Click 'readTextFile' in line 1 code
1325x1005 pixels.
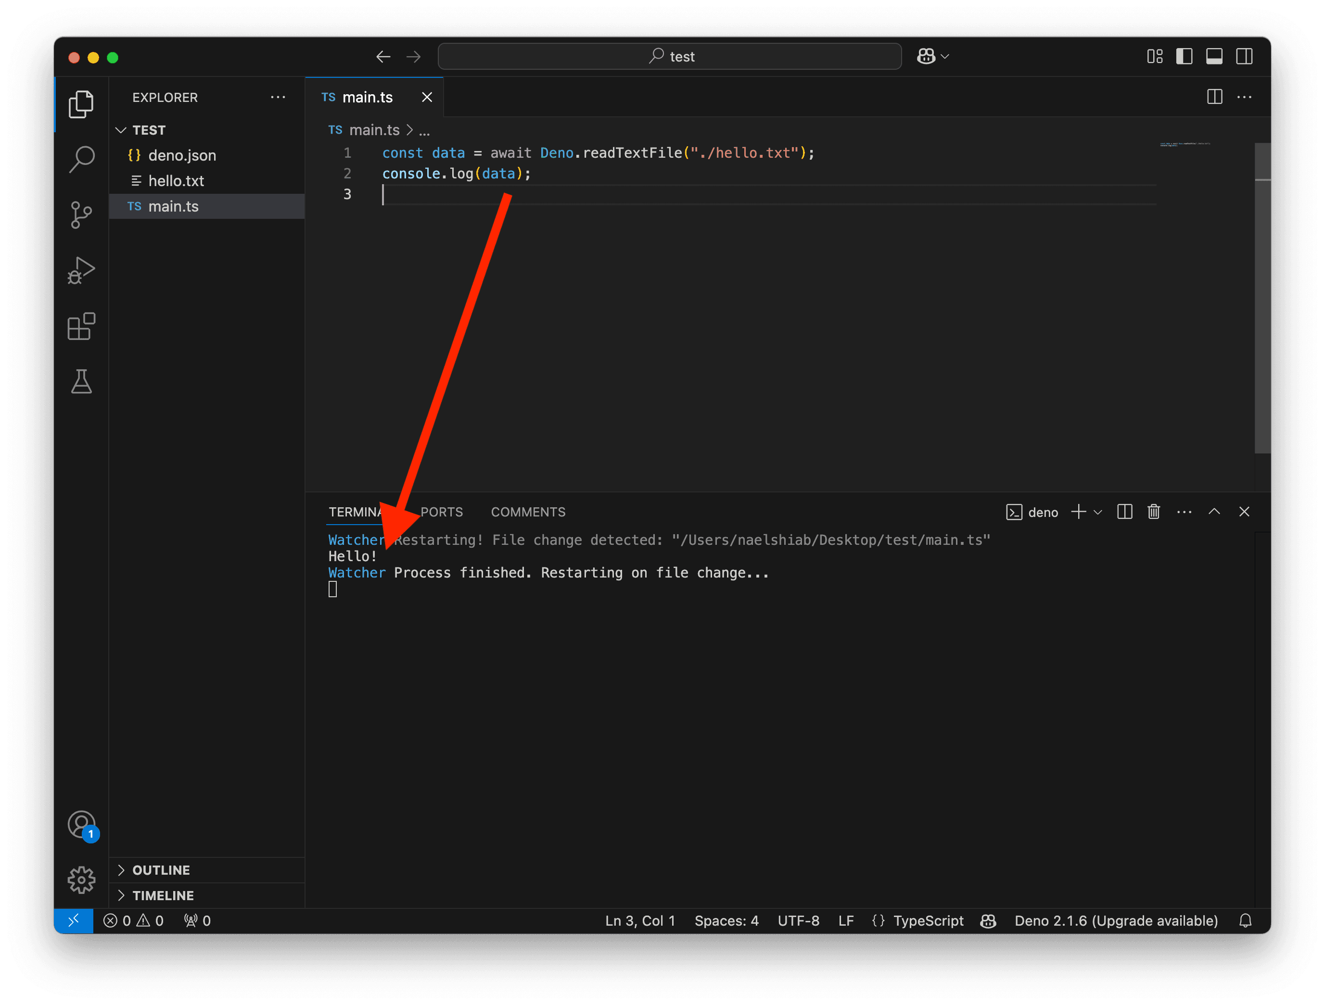633,153
